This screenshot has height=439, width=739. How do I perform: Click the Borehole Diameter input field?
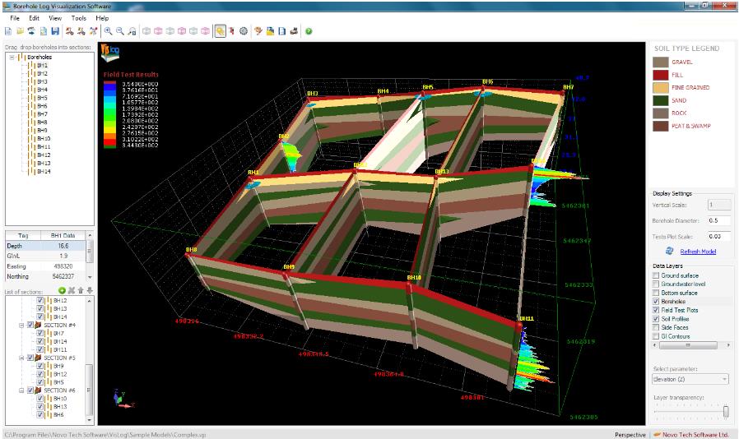pyautogui.click(x=719, y=219)
